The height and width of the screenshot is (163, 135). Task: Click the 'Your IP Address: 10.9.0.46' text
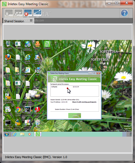coord(59,102)
